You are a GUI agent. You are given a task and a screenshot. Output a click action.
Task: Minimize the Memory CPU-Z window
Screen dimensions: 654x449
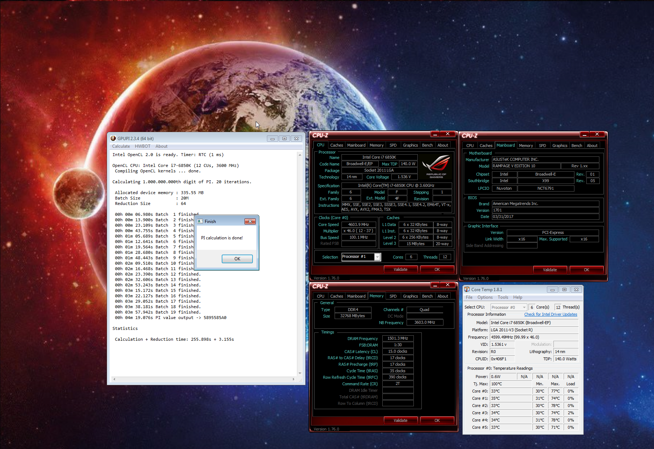pos(435,285)
